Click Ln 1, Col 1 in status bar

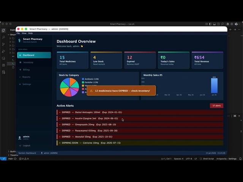click(x=166, y=158)
